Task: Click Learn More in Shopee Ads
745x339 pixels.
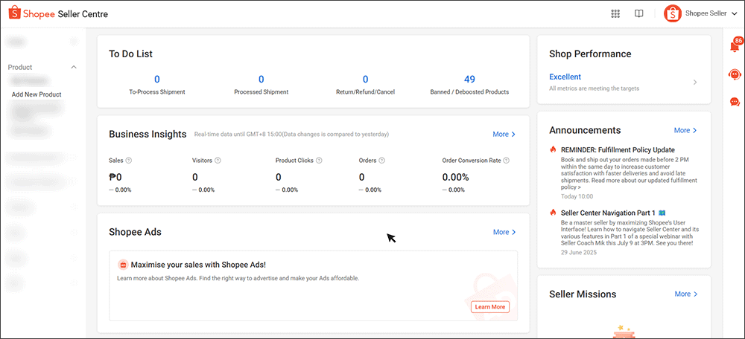Action: coord(489,306)
